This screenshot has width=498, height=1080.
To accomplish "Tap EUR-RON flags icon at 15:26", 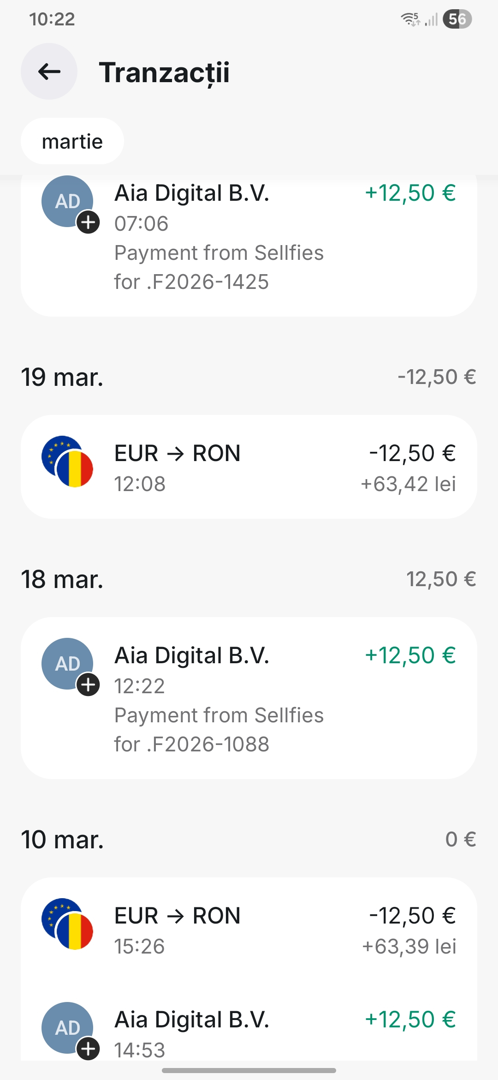I will pos(67,924).
